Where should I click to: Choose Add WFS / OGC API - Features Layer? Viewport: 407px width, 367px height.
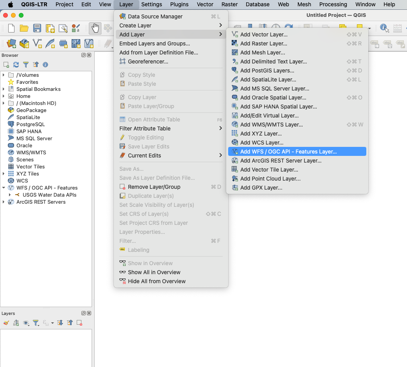tap(297, 152)
